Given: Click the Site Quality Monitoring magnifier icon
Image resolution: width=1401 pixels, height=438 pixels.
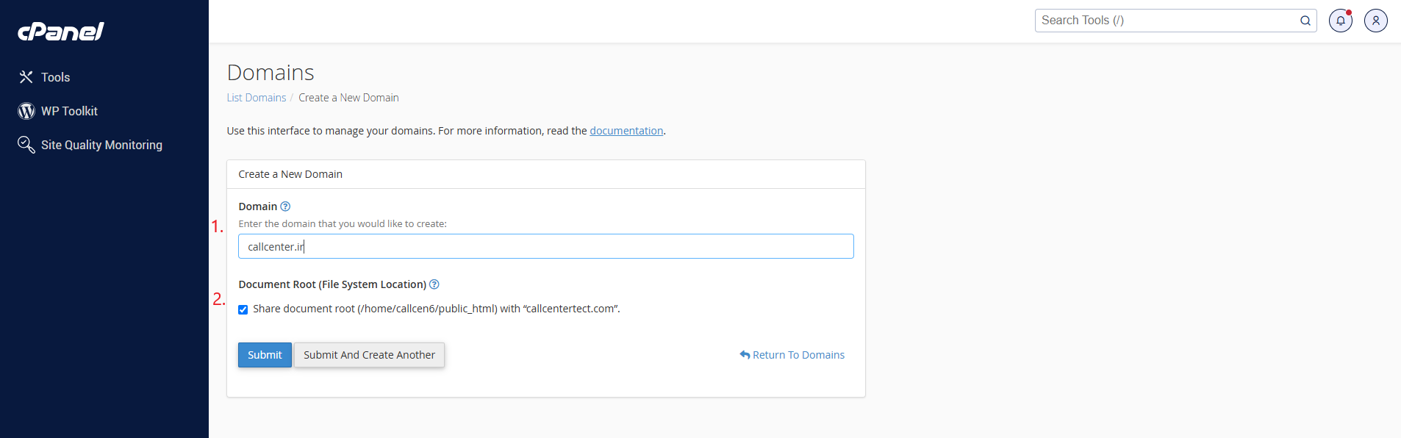Looking at the screenshot, I should (26, 145).
